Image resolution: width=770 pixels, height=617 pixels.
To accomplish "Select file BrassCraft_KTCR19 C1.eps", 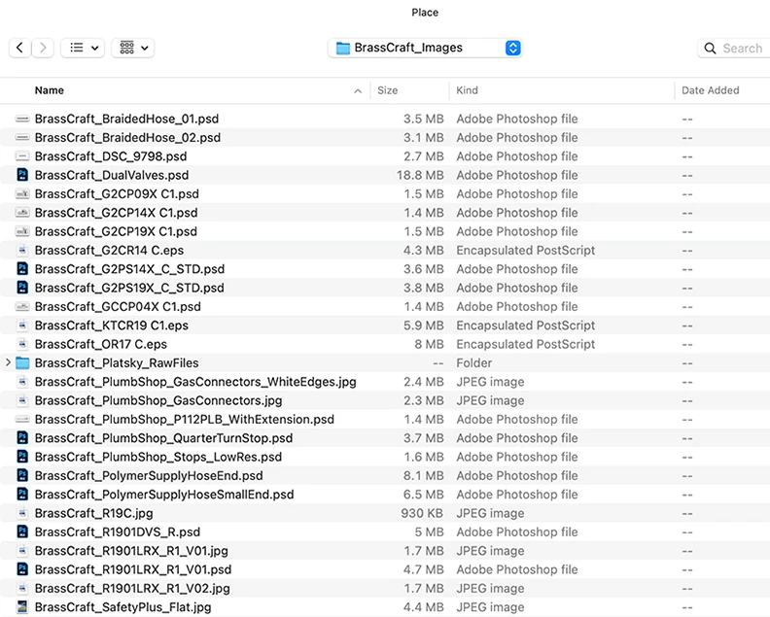I will 112,326.
